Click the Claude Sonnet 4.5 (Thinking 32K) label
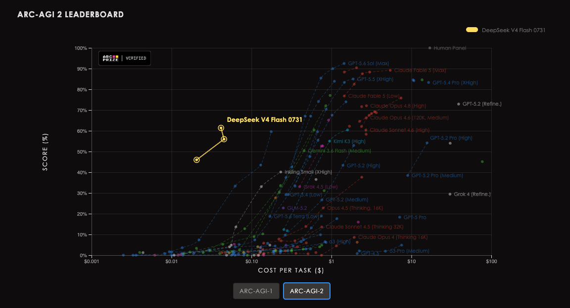570x308 pixels. click(365, 227)
